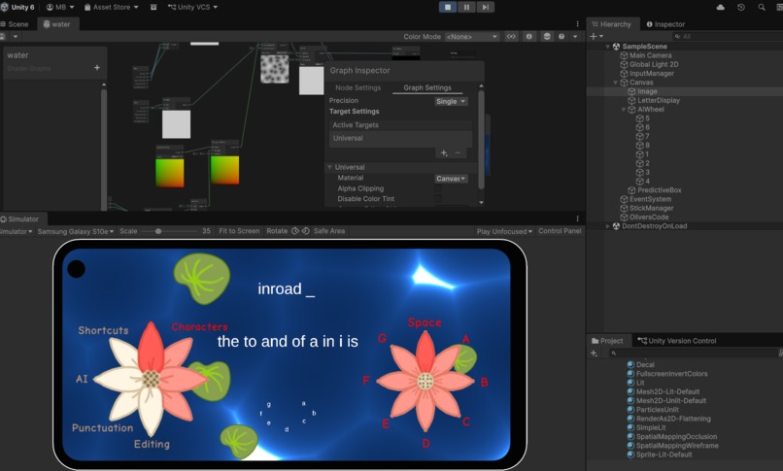Click the Fit to Screen button
783x471 pixels.
pos(239,231)
